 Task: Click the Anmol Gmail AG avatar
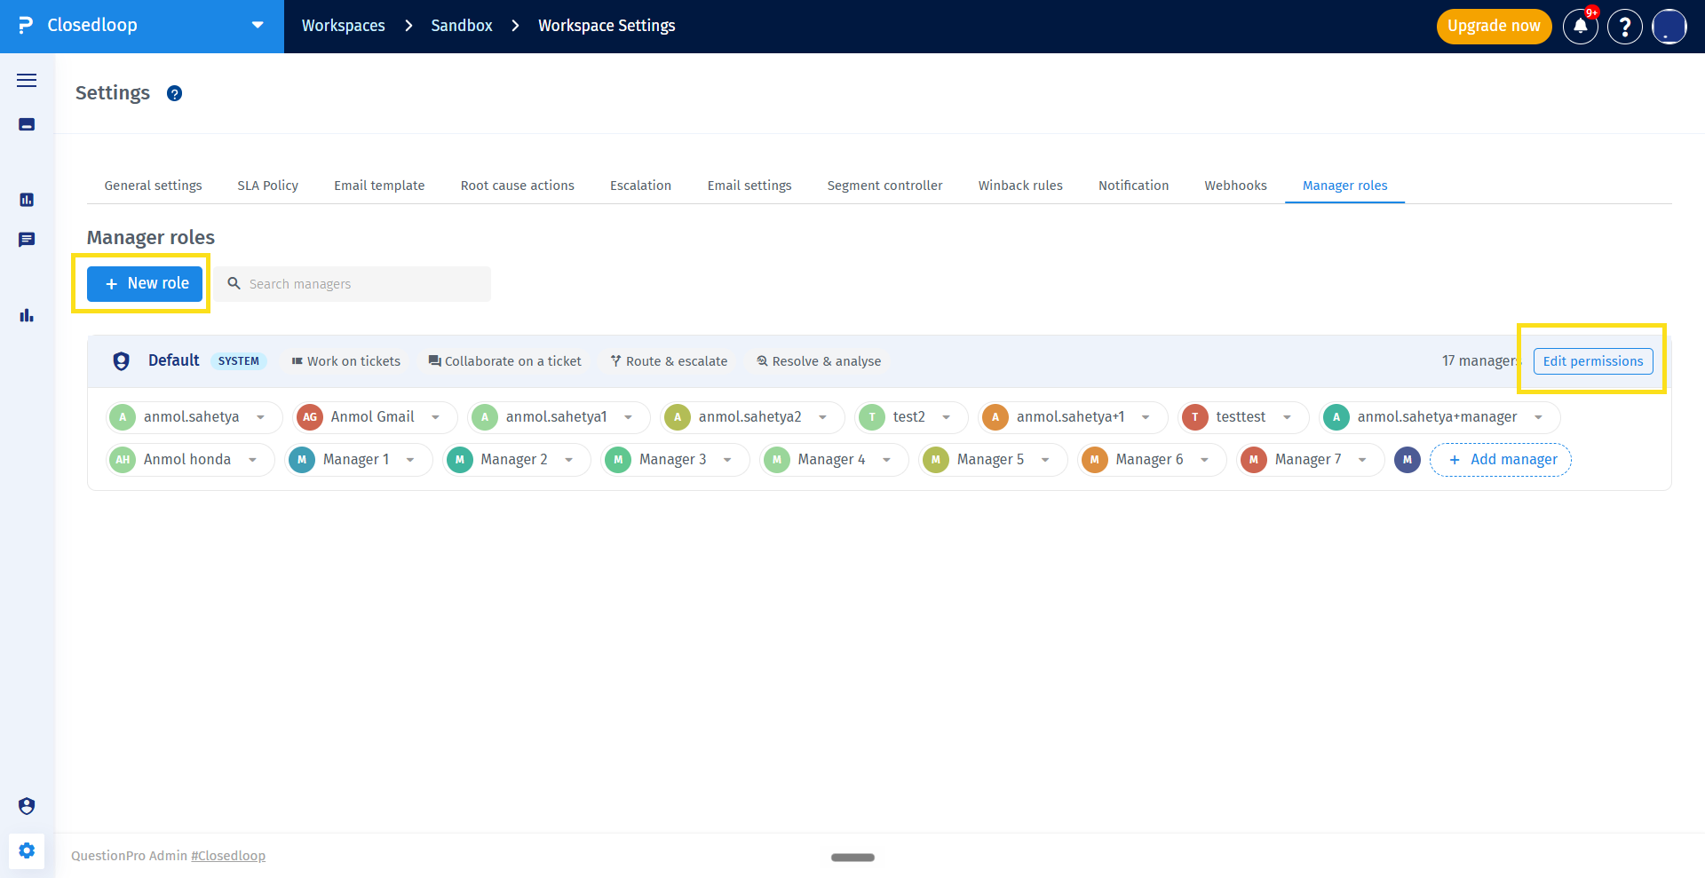(x=310, y=417)
